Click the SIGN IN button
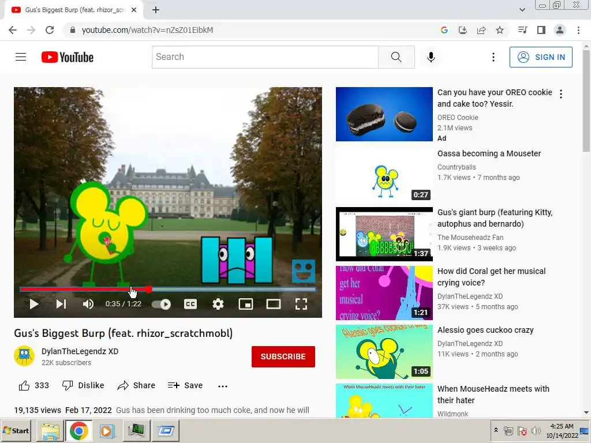 [x=541, y=57]
